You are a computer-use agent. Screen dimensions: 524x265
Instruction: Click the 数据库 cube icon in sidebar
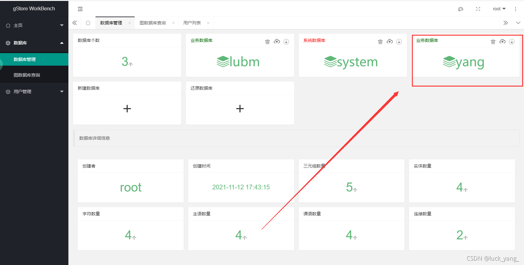pos(8,43)
